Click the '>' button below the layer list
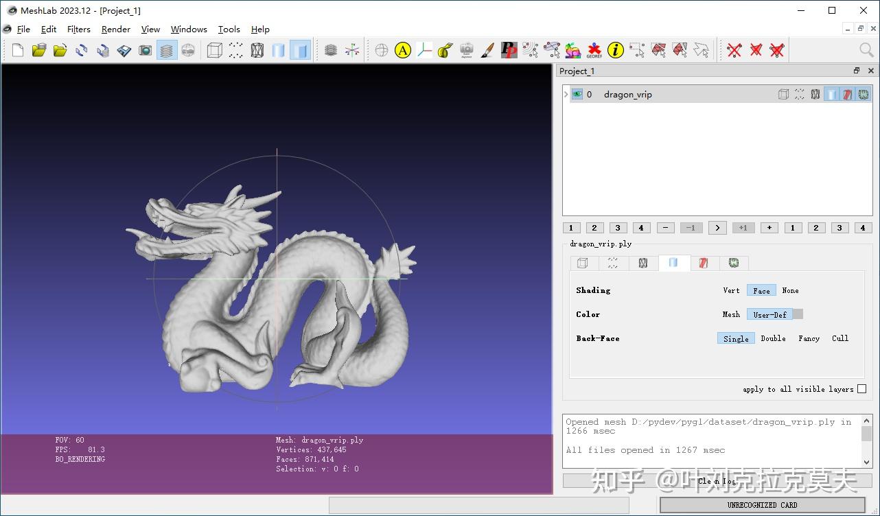Image resolution: width=880 pixels, height=516 pixels. click(x=717, y=228)
